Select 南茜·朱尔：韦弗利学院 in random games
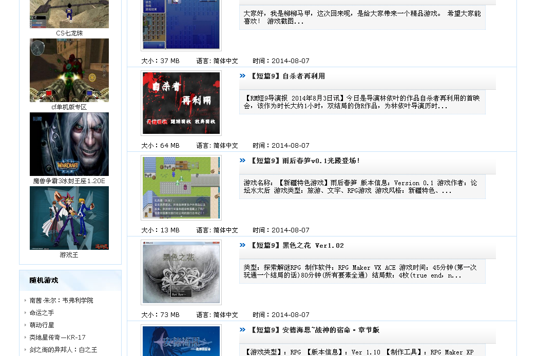 pyautogui.click(x=61, y=300)
